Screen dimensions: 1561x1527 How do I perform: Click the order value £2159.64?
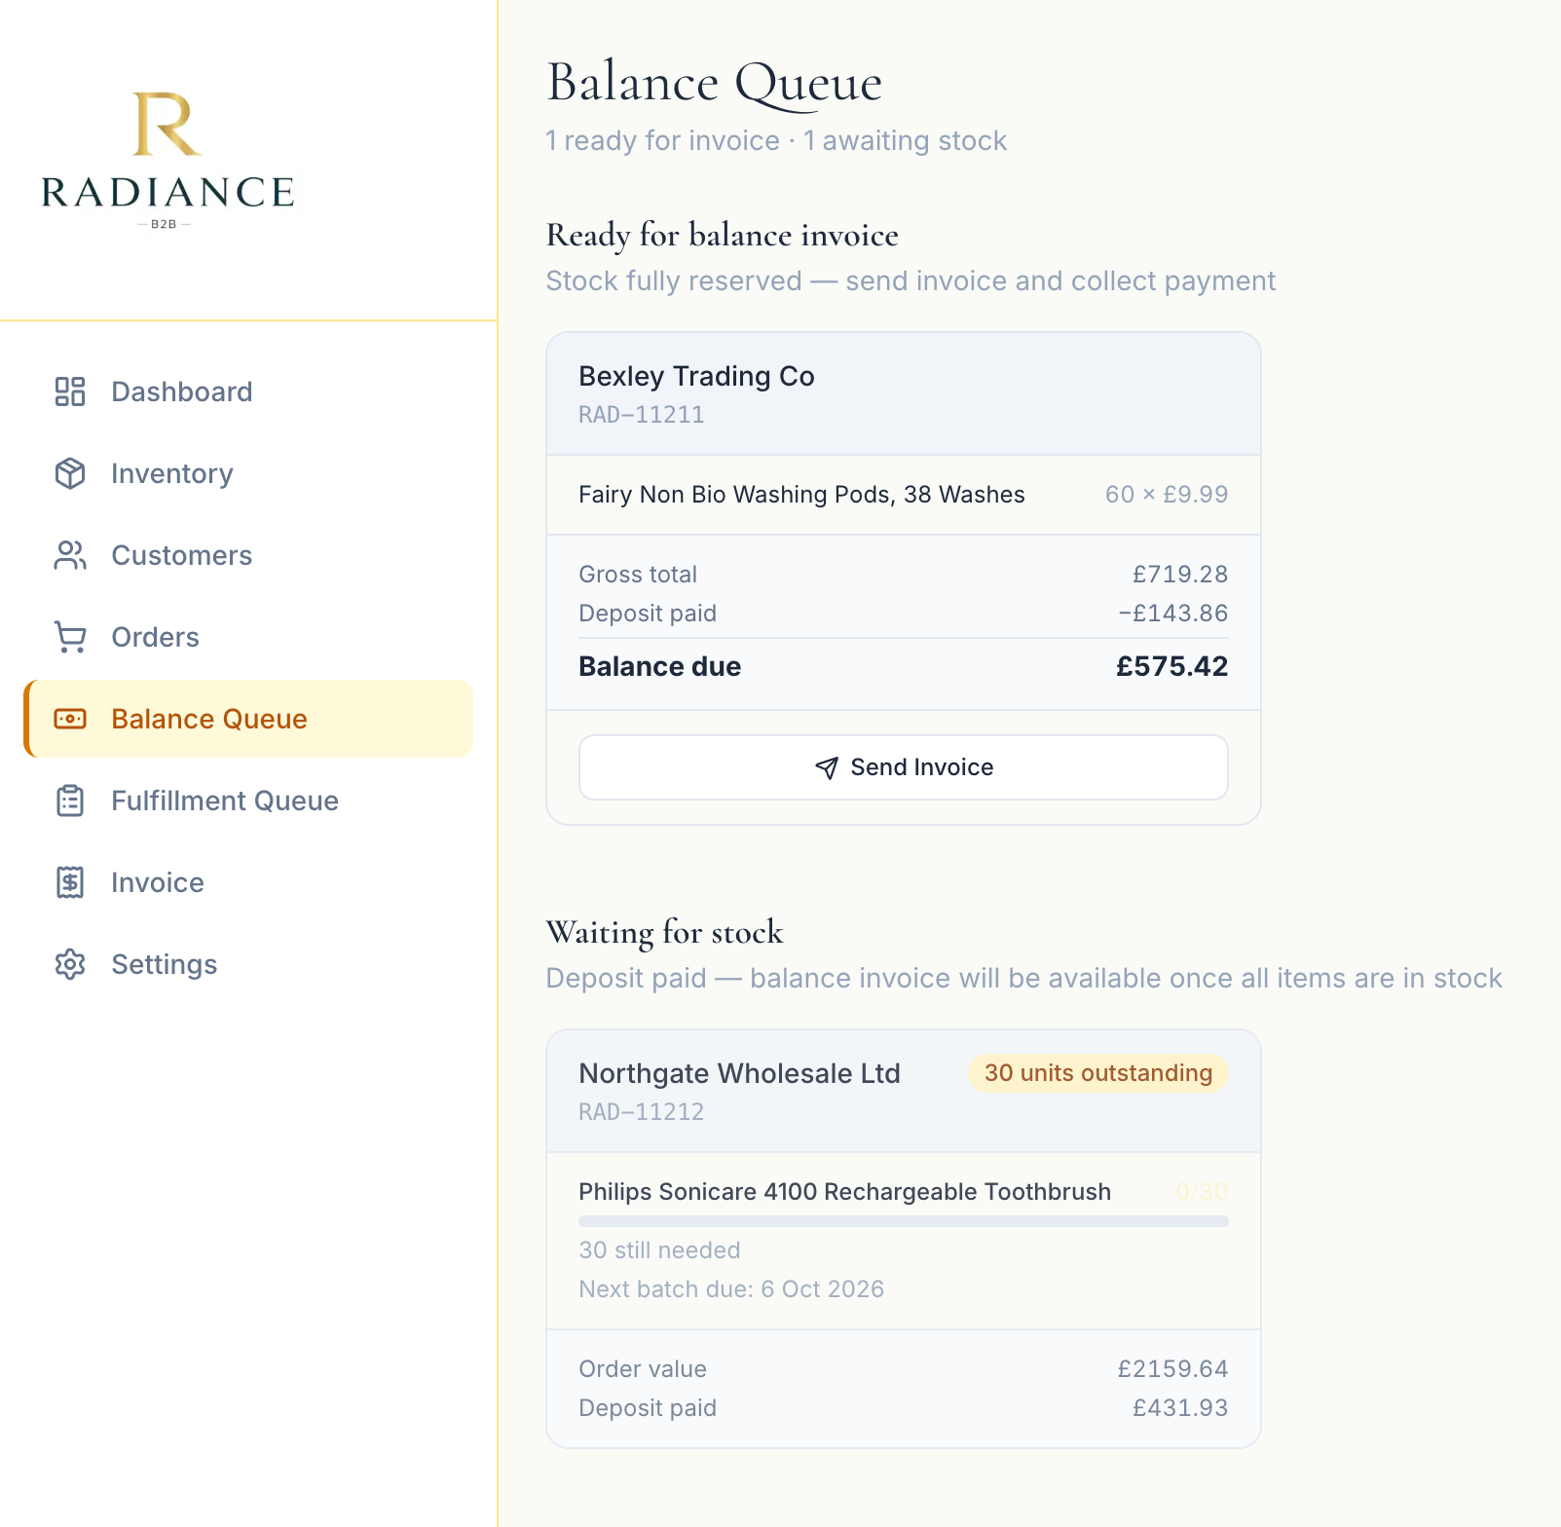pyautogui.click(x=1172, y=1369)
